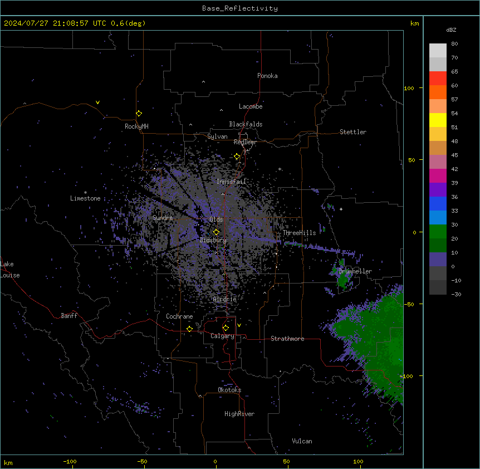480x469 pixels.
Task: Pick the 60–65 dBZ red swatch
Action: coord(438,79)
